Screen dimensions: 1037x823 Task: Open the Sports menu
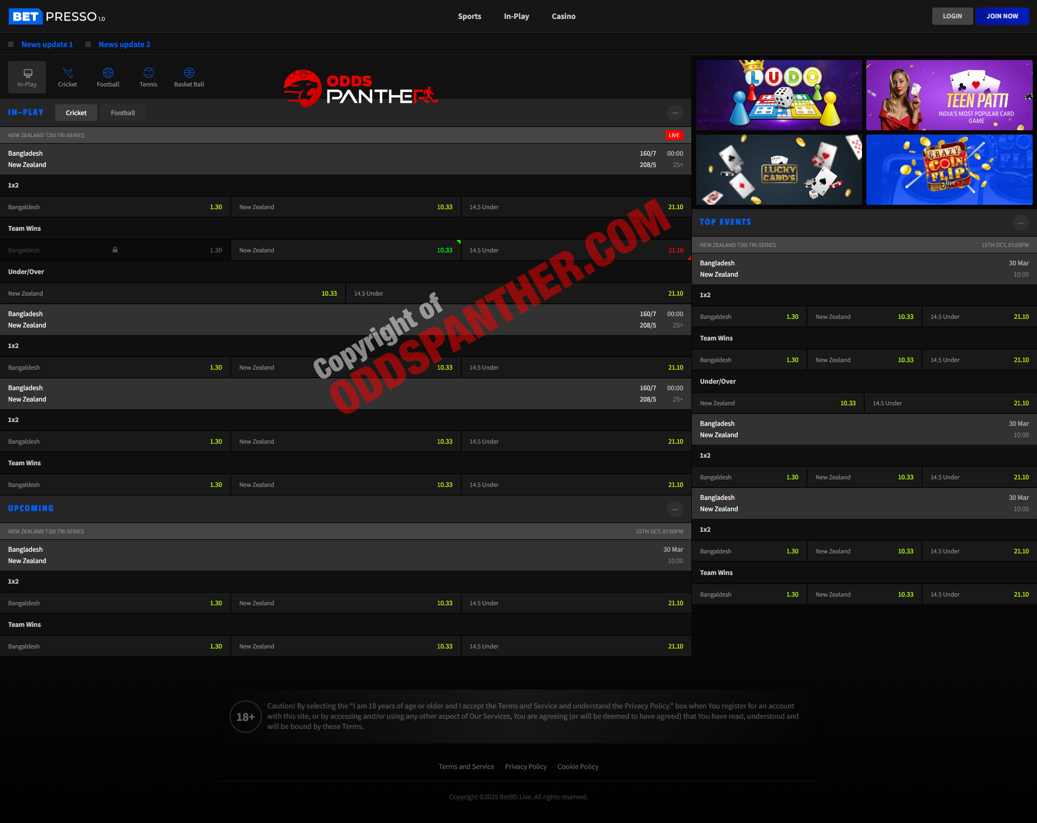[x=469, y=16]
